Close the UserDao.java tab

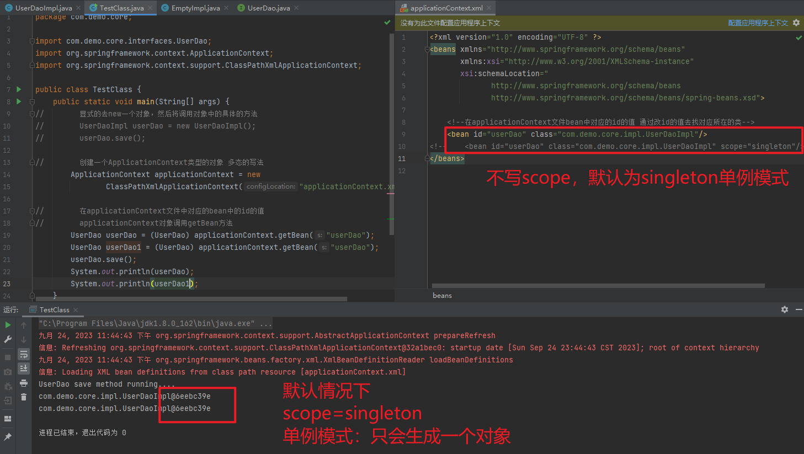pos(296,8)
